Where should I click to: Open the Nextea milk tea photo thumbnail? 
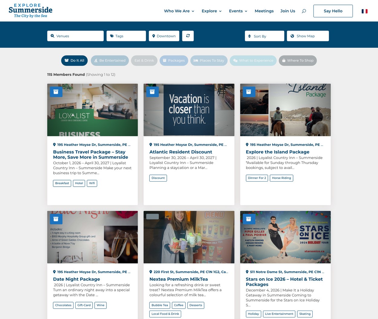189,237
